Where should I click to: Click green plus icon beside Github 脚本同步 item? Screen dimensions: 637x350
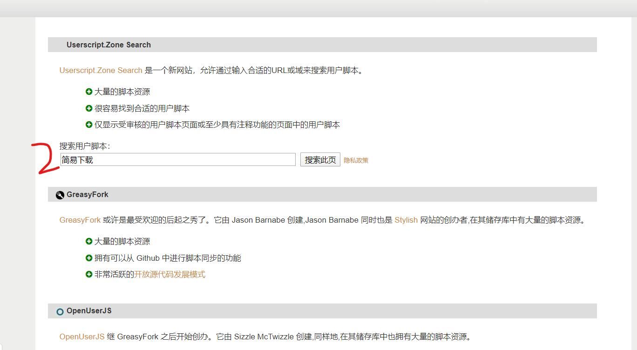(x=89, y=258)
